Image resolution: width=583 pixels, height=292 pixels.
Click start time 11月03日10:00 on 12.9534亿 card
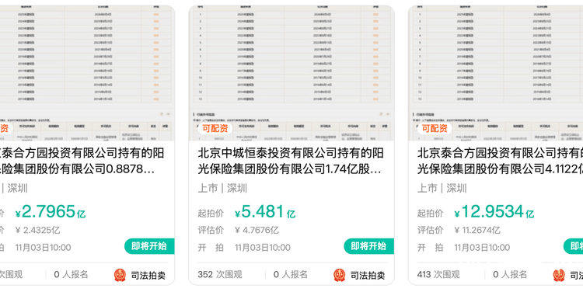482,248
